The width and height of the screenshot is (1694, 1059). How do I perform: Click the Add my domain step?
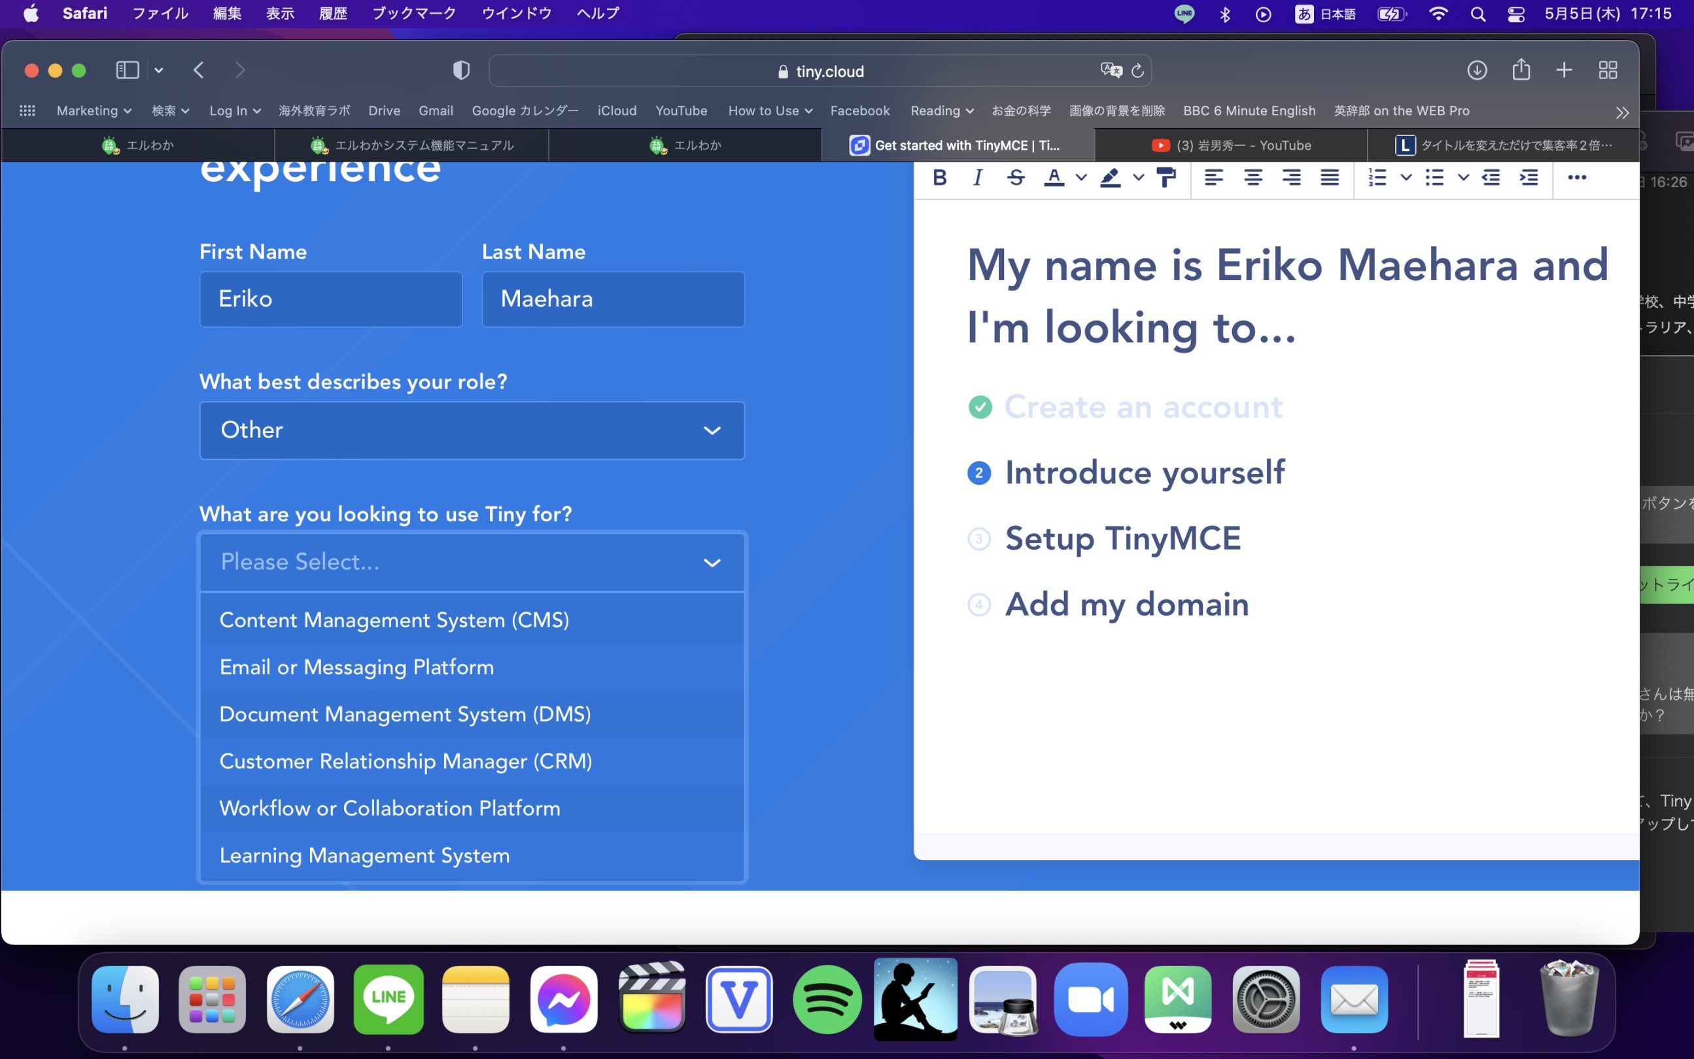(x=1127, y=604)
